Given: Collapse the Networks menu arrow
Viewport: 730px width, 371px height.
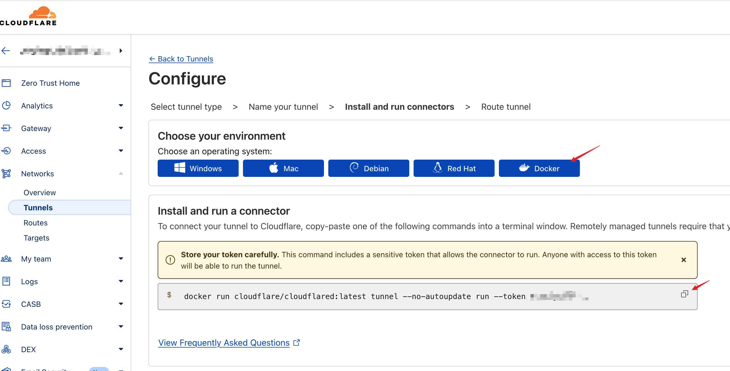Looking at the screenshot, I should point(121,173).
